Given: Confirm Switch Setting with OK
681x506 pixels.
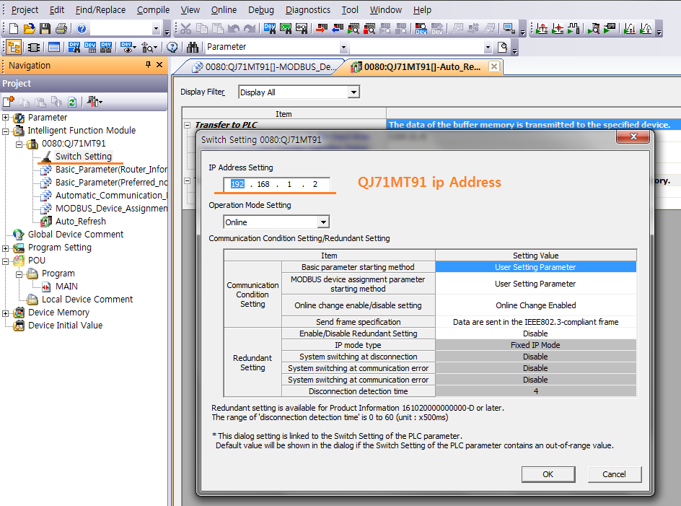Looking at the screenshot, I should (548, 474).
